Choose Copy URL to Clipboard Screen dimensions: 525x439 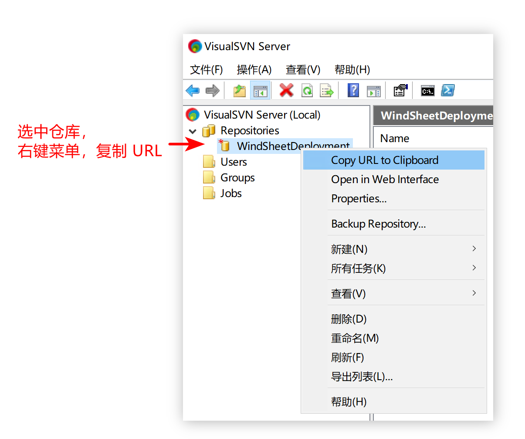(394, 160)
